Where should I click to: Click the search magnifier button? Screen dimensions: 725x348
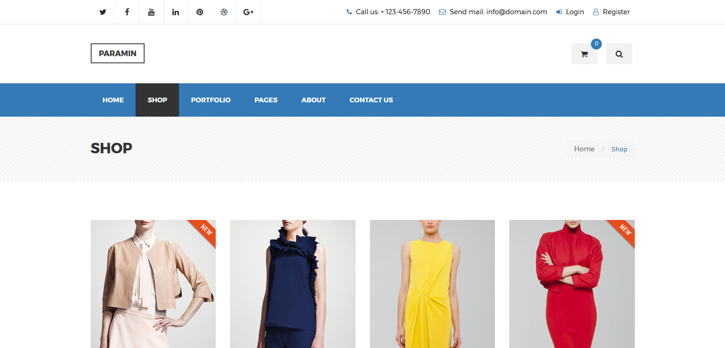(619, 54)
